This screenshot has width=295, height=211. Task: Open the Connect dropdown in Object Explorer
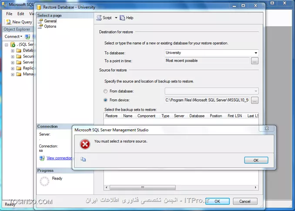pos(13,37)
